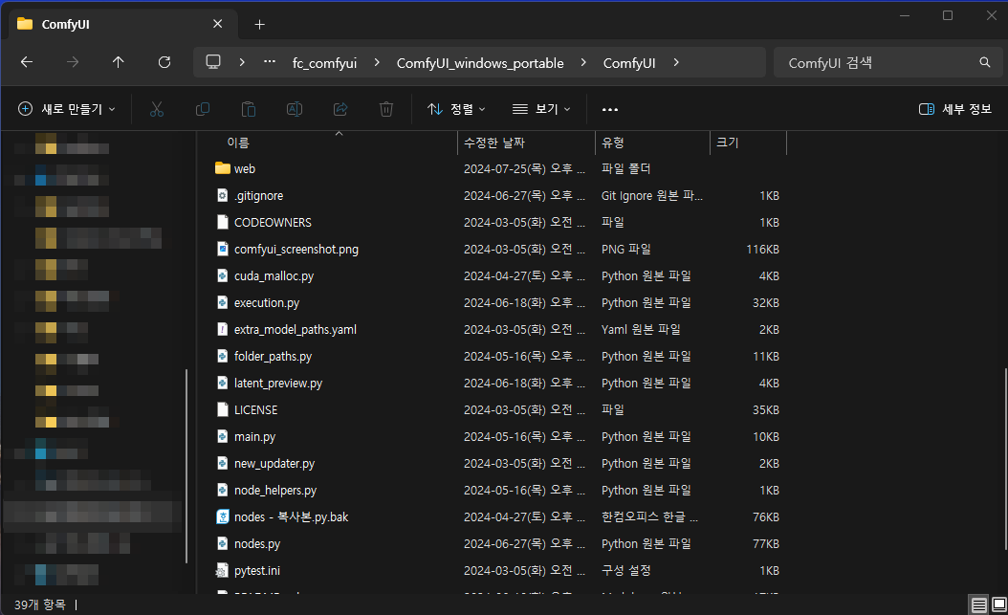Viewport: 1008px width, 615px height.
Task: Click the Delete trash can icon
Action: 386,109
